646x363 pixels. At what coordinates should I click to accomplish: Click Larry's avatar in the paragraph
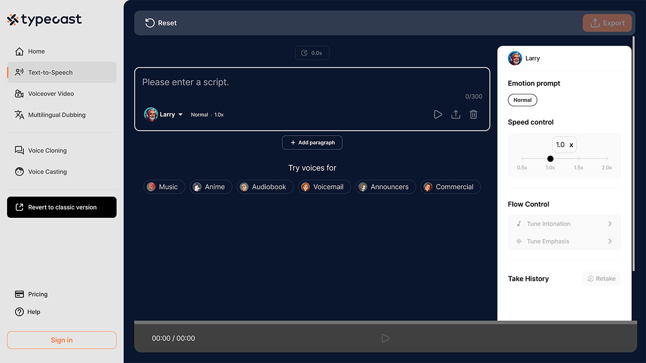151,114
